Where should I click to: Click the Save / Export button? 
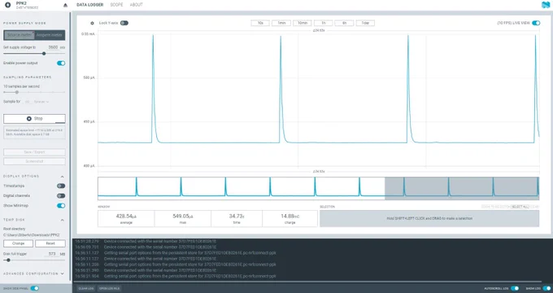click(x=34, y=152)
